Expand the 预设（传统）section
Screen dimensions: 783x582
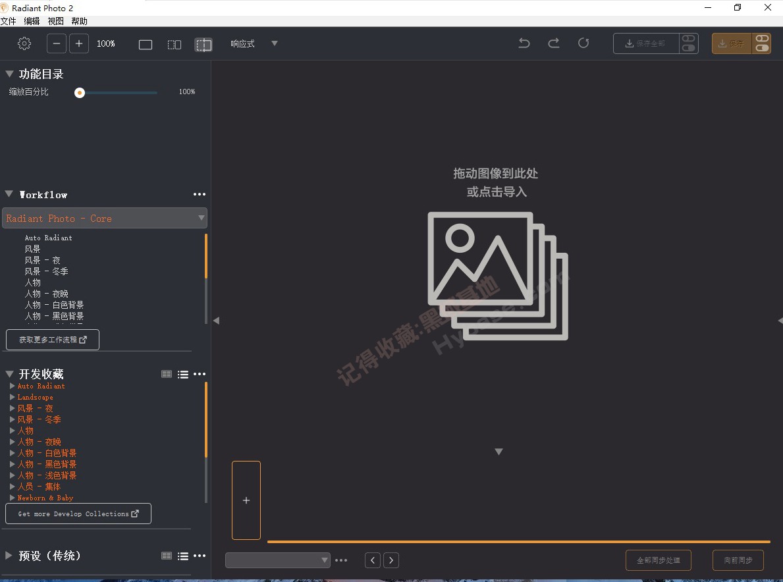[x=9, y=556]
